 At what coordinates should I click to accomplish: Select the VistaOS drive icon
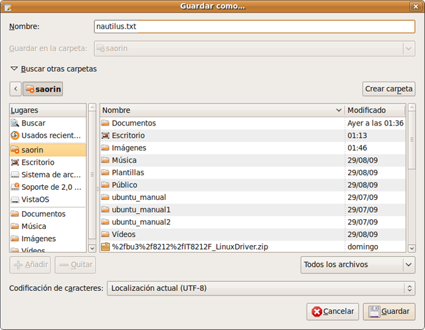(15, 199)
